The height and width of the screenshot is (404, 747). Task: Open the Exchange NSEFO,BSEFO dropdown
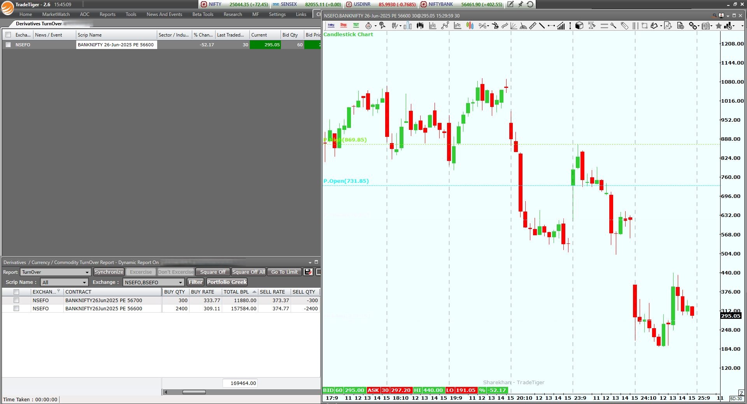(153, 282)
